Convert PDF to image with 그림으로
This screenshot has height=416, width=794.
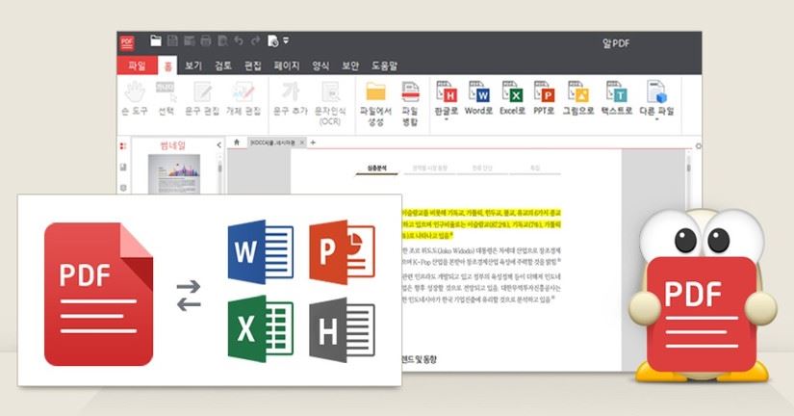click(577, 98)
